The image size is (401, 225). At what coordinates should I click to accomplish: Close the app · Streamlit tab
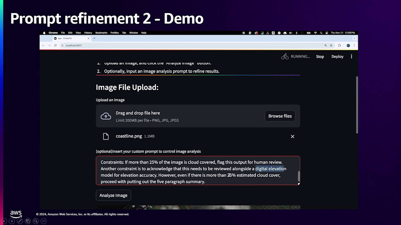pyautogui.click(x=89, y=38)
